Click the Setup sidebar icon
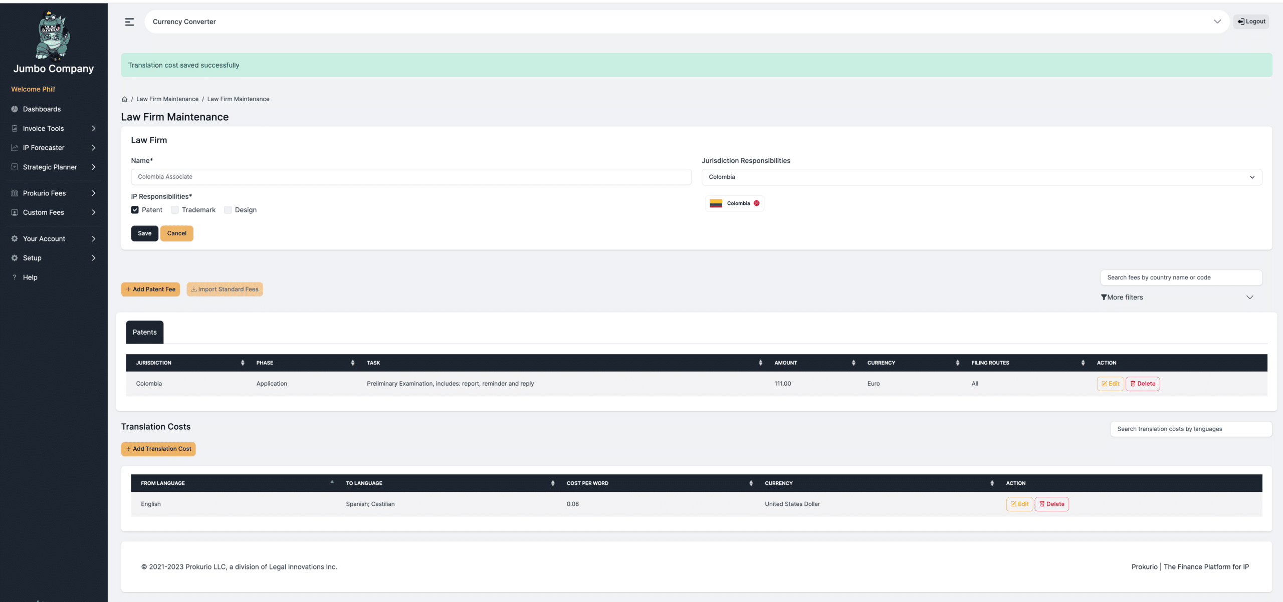The image size is (1283, 602). pos(15,258)
